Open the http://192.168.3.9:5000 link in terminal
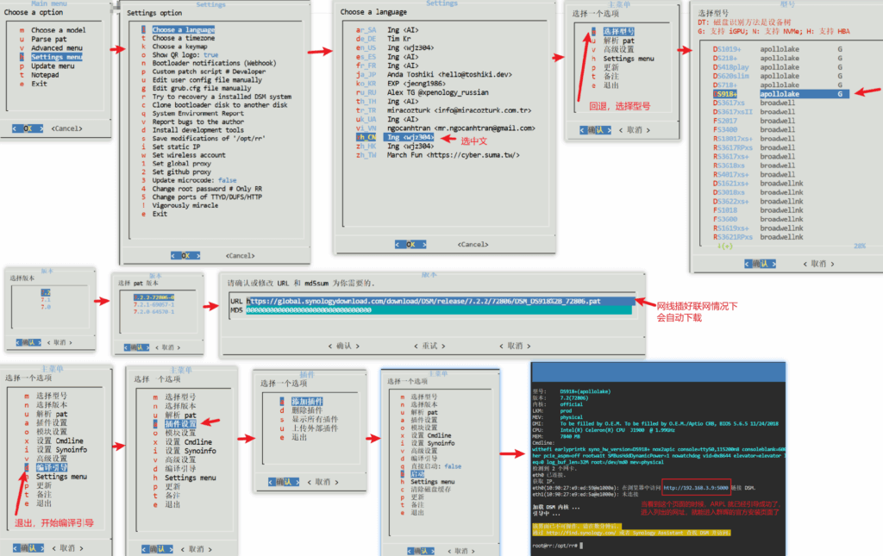The width and height of the screenshot is (883, 556). click(696, 488)
